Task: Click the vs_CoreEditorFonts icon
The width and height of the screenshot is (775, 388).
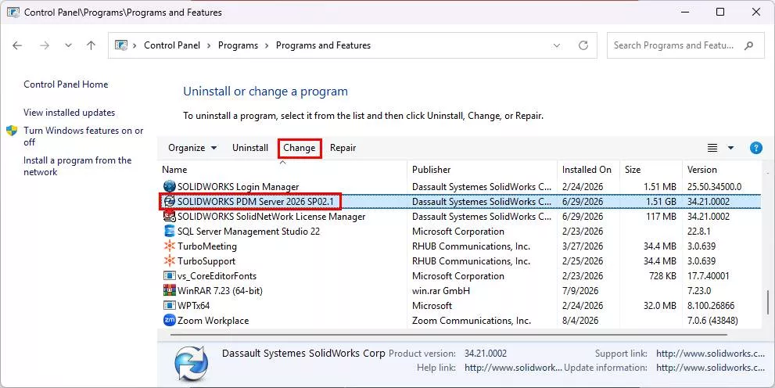Action: tap(169, 275)
